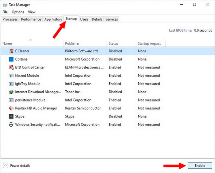Switch to the Services tab

[x=112, y=19]
